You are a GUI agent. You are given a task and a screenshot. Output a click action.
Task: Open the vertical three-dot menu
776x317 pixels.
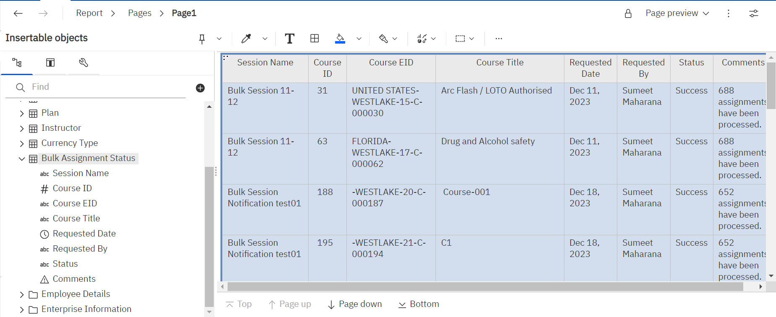click(729, 13)
